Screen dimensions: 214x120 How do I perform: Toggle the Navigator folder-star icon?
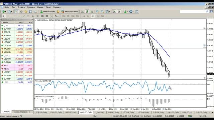coord(26,12)
